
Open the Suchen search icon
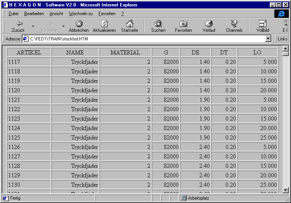(158, 24)
